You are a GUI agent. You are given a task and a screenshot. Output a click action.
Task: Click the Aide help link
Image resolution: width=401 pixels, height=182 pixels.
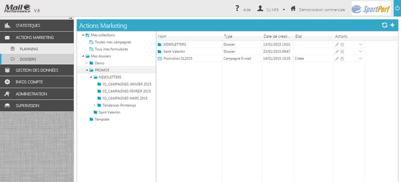pyautogui.click(x=247, y=10)
